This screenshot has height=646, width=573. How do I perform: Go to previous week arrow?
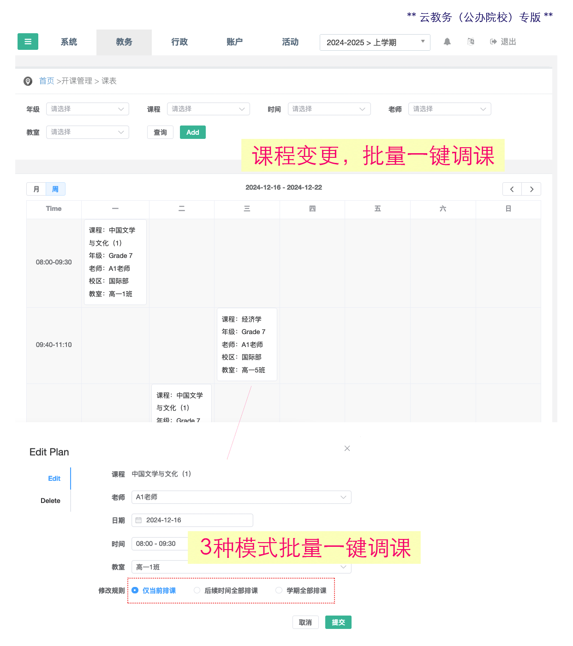pyautogui.click(x=512, y=189)
